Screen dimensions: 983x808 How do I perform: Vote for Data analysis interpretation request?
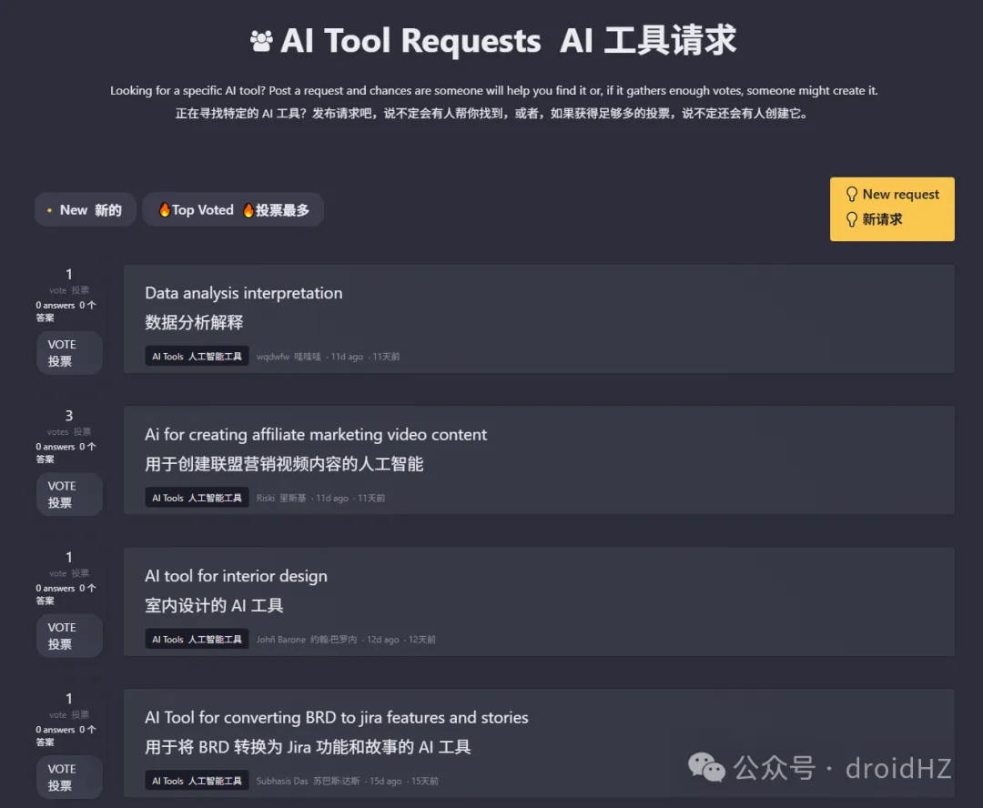pos(69,353)
